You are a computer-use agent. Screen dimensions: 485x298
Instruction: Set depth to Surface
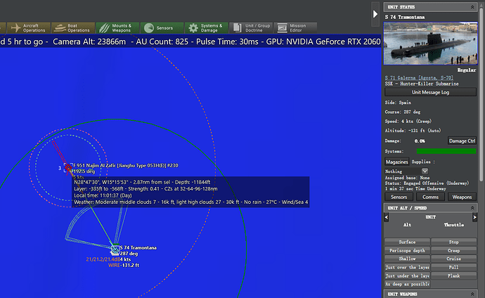407,242
